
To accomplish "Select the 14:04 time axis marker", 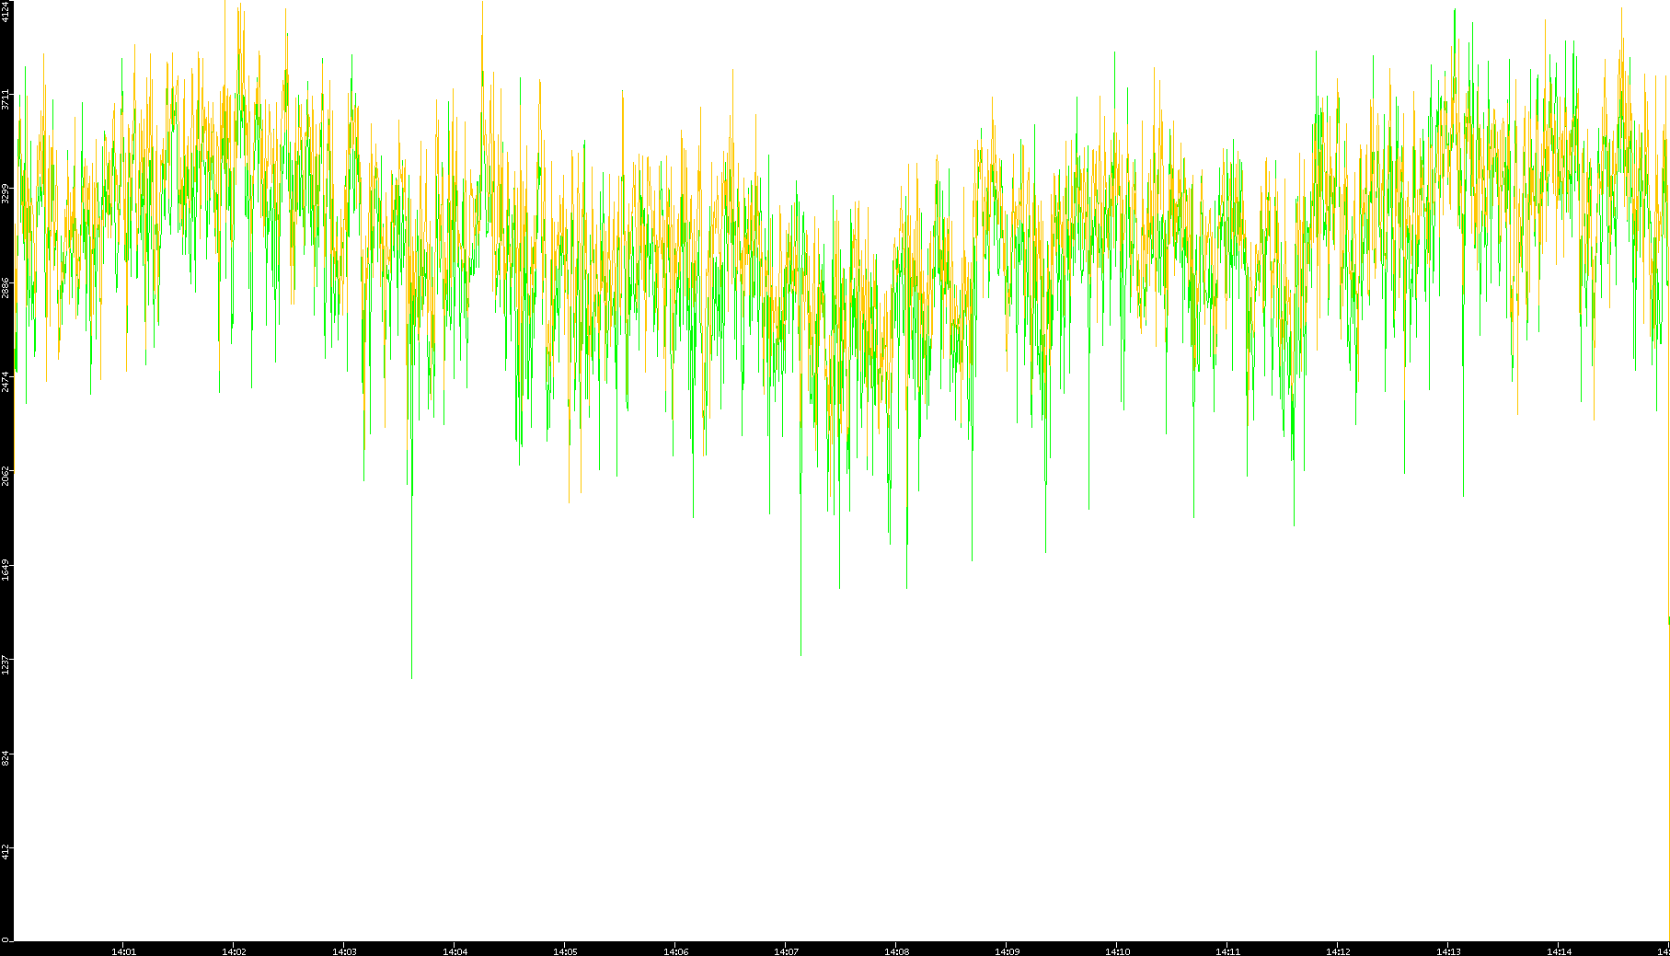I will coord(455,951).
